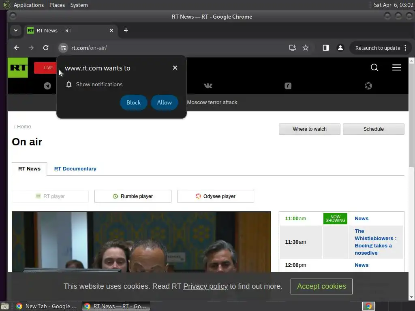The width and height of the screenshot is (415, 311).
Task: Open the site search magnifier
Action: tap(374, 68)
